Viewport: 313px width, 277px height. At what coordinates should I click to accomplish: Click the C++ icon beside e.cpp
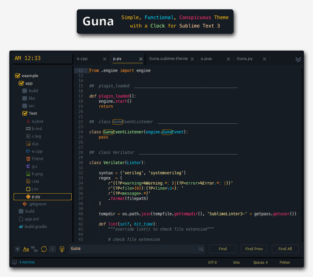[x=28, y=151]
